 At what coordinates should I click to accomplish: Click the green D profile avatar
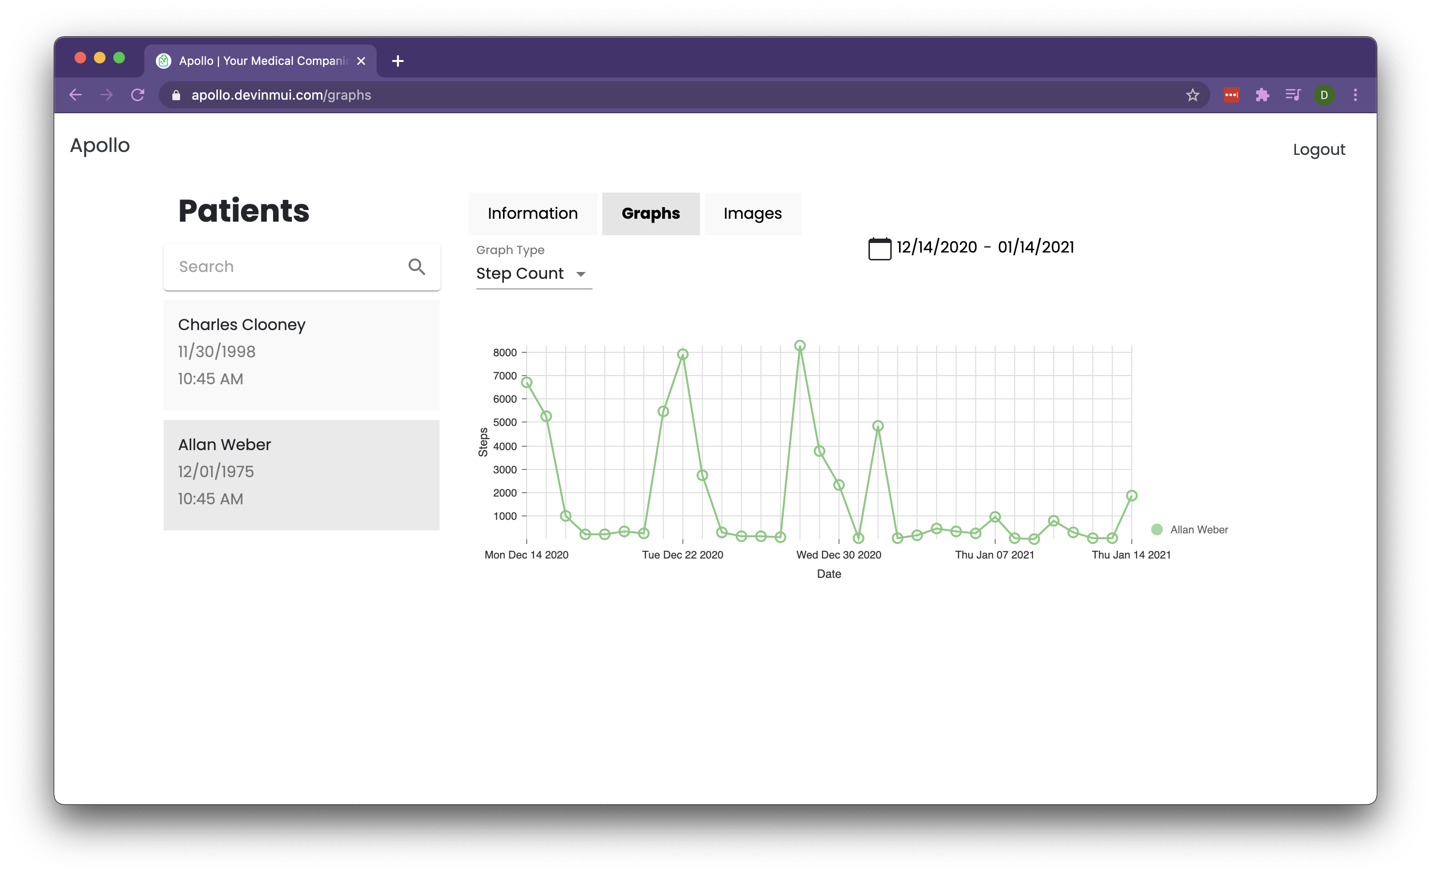(1324, 95)
